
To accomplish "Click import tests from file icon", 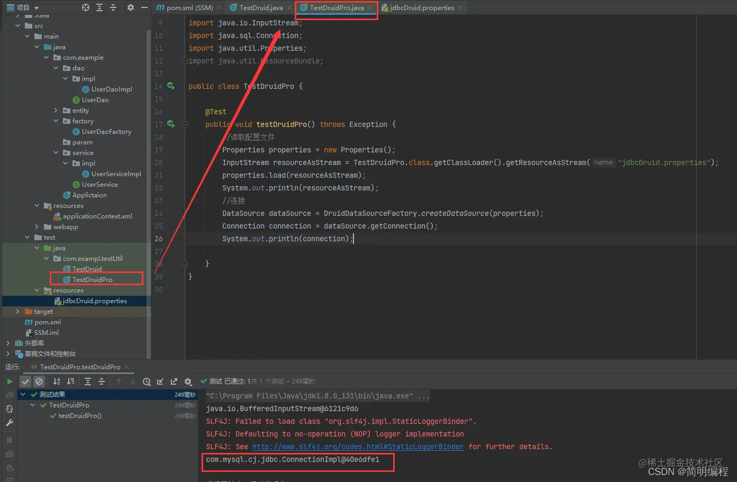I will coord(160,381).
